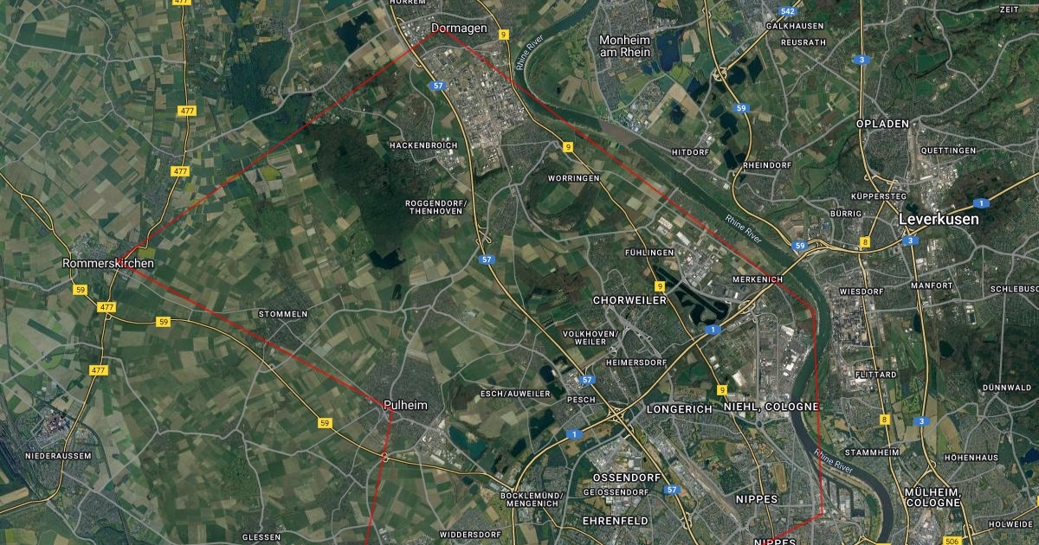This screenshot has height=545, width=1039.
Task: Select the route 9 shield near Worringen
Action: coord(567,147)
